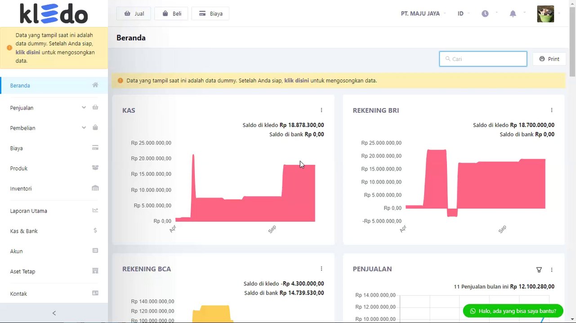Click the REKENING BCA card title
This screenshot has width=576, height=323.
147,269
